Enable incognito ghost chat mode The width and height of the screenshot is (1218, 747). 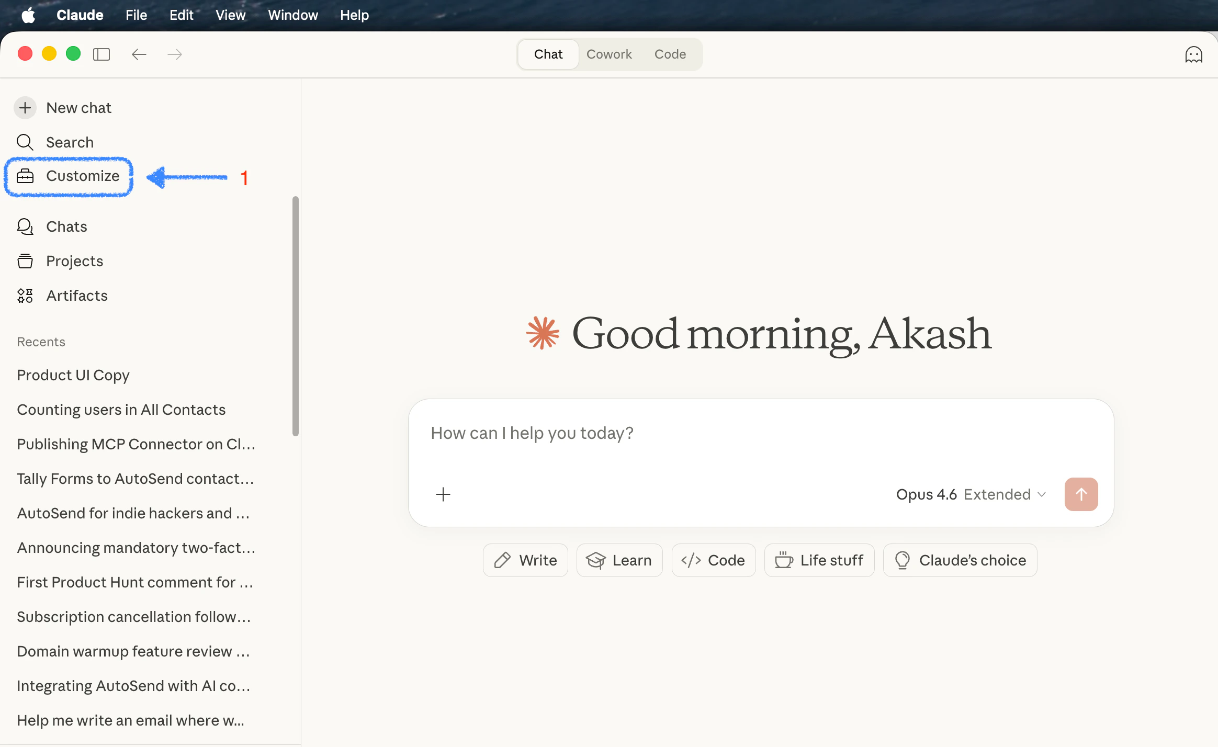pyautogui.click(x=1193, y=54)
